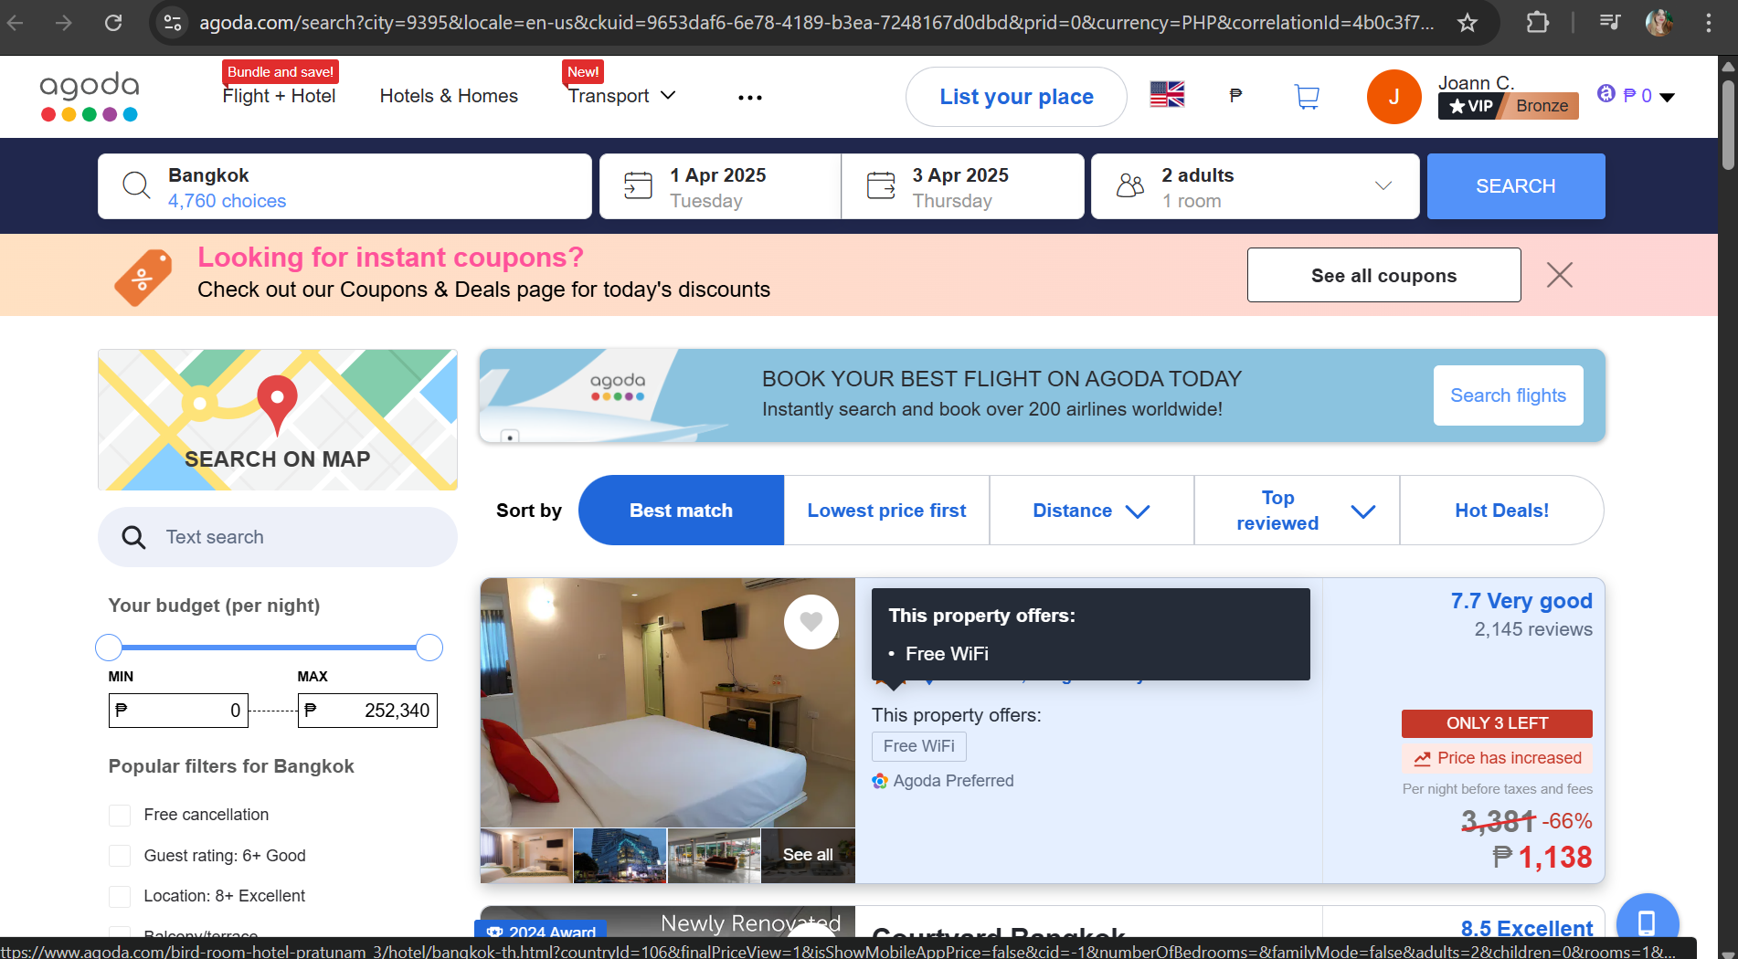
Task: Open the Distance sort dropdown
Action: tap(1091, 511)
